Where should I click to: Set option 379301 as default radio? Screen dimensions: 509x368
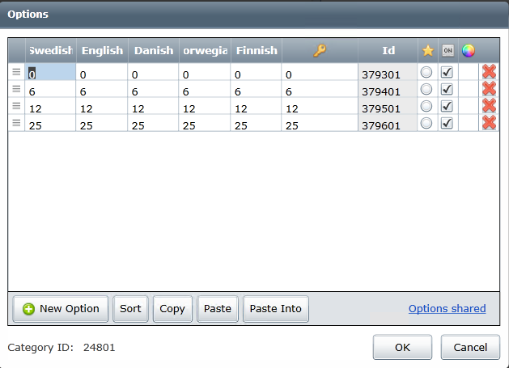[426, 72]
